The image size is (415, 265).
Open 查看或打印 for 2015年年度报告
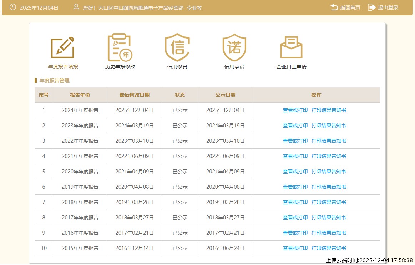295,248
